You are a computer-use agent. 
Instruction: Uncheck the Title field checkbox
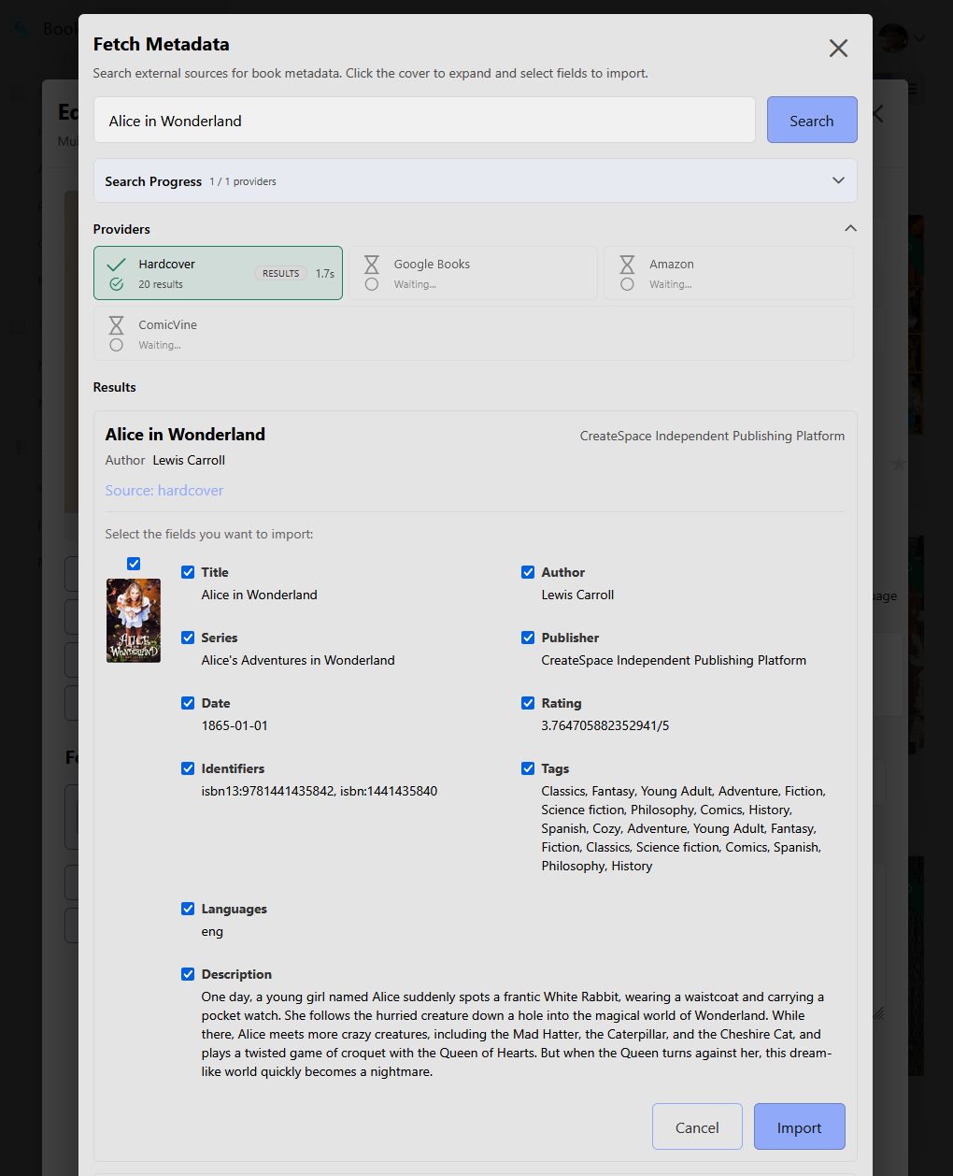click(x=188, y=572)
